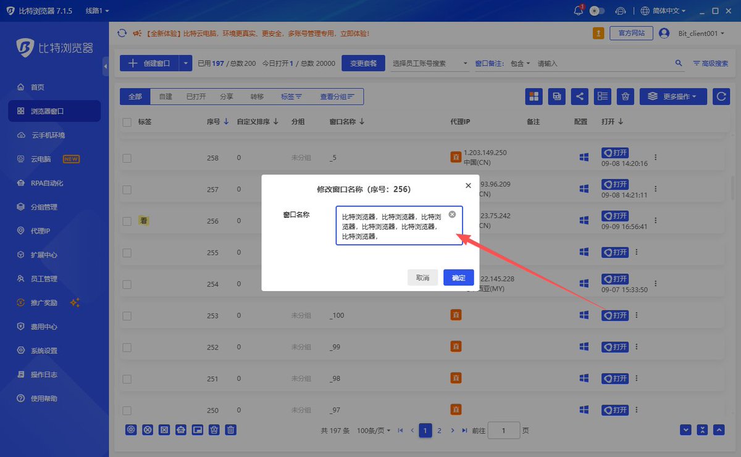Check the checkbox for row 255

pos(127,253)
